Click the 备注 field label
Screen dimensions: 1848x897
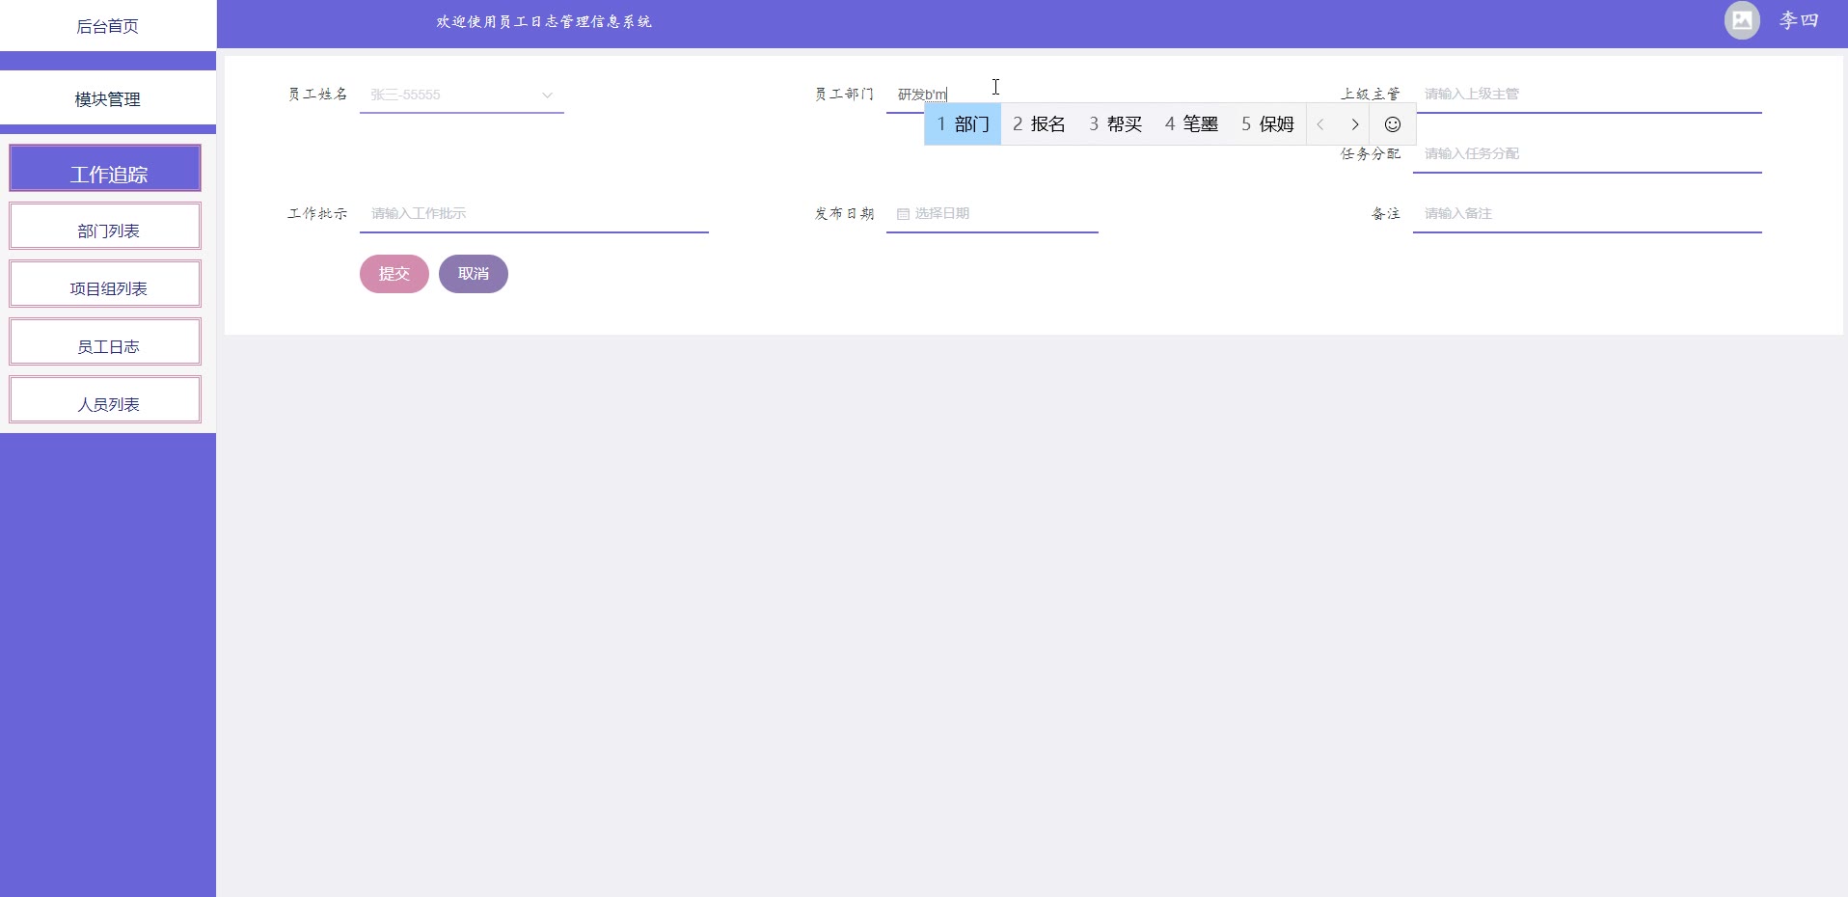1386,214
